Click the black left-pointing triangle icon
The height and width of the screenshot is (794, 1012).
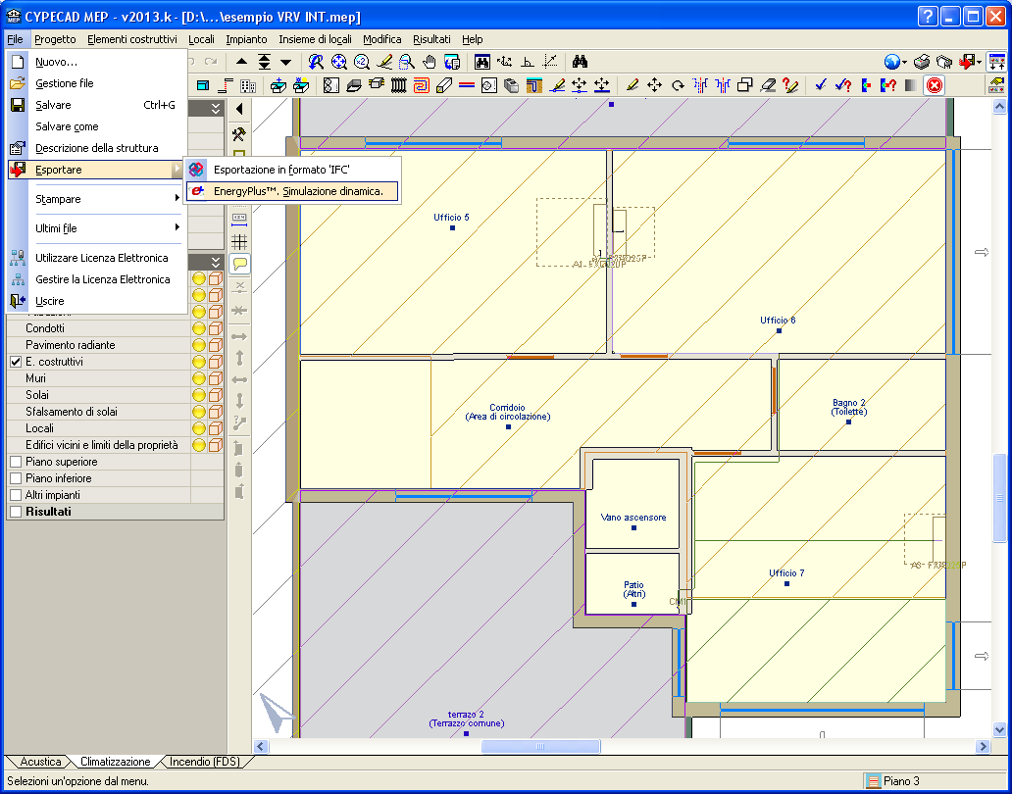[x=239, y=109]
